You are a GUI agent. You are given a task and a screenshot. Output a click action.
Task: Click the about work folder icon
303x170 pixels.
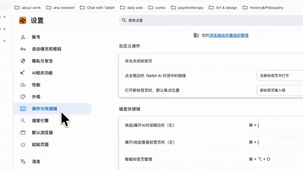pyautogui.click(x=17, y=7)
